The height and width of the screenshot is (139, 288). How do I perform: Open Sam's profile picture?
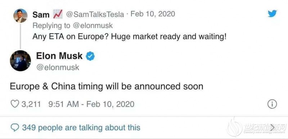tap(21, 15)
